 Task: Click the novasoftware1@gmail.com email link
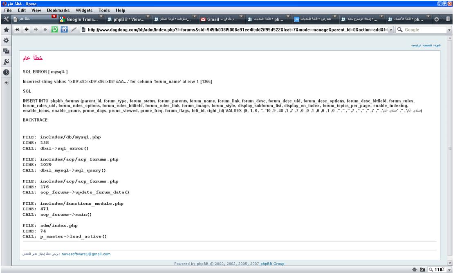pos(86,254)
